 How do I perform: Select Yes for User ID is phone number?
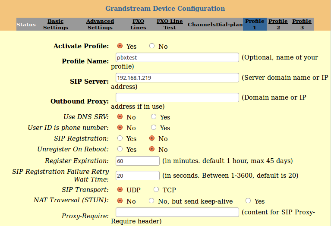(x=154, y=127)
